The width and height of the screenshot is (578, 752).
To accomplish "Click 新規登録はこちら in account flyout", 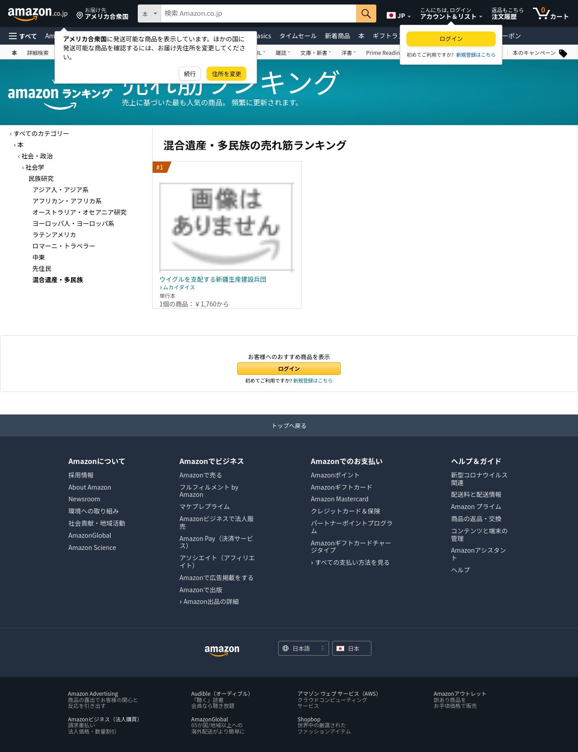I will 475,55.
